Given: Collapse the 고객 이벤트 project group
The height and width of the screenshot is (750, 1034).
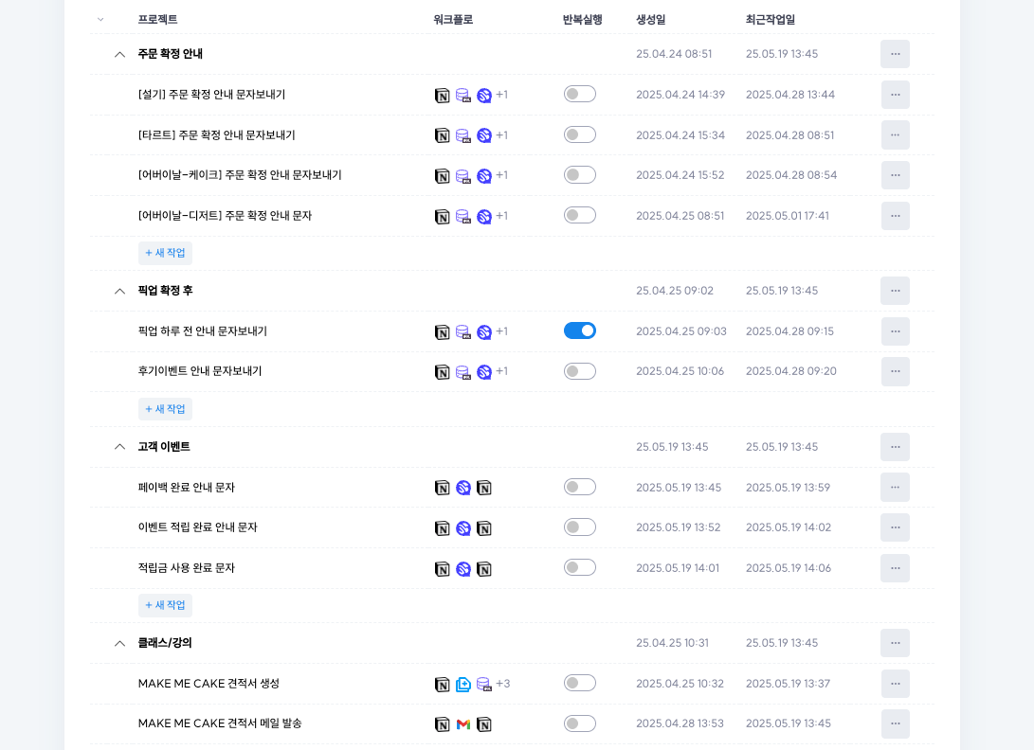Looking at the screenshot, I should (x=119, y=447).
